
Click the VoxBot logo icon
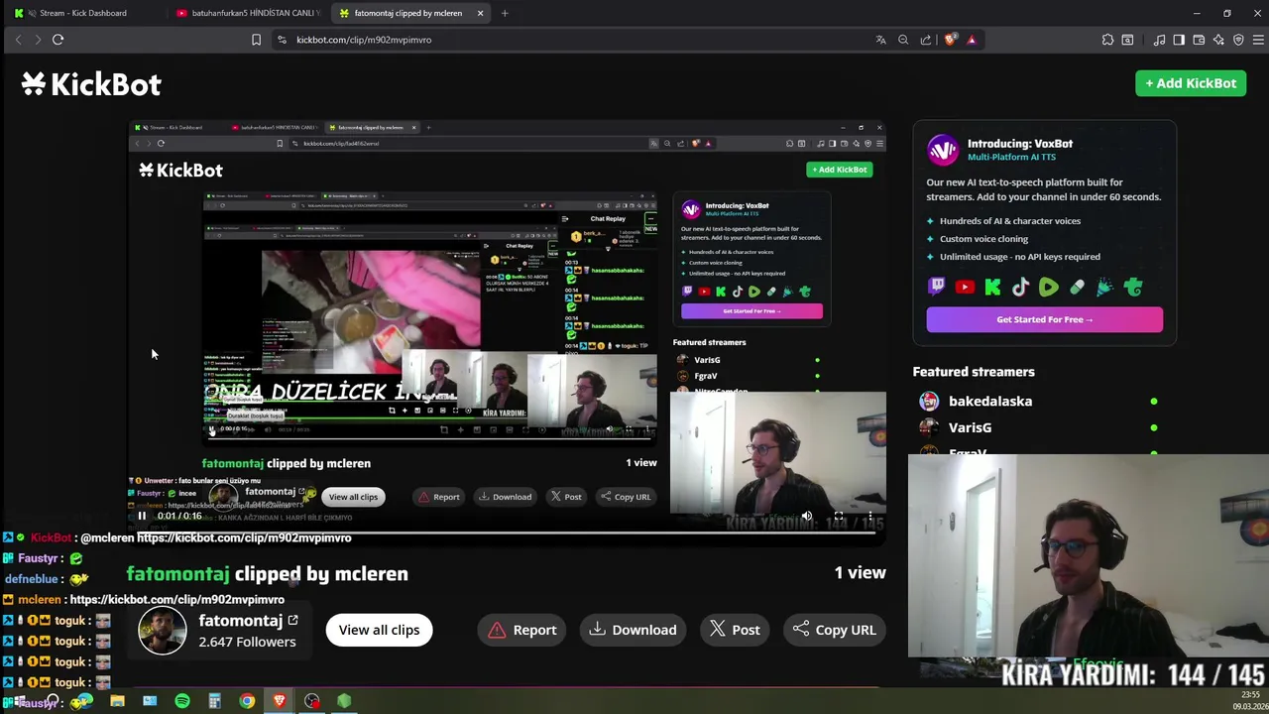pos(943,150)
